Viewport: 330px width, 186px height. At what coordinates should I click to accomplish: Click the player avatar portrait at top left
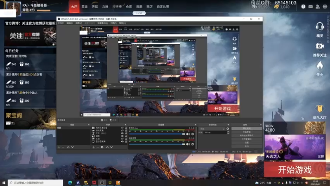click(x=14, y=8)
